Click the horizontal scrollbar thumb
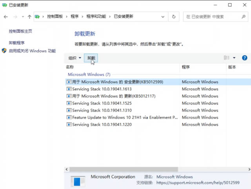251x189 pixels. [x=124, y=169]
